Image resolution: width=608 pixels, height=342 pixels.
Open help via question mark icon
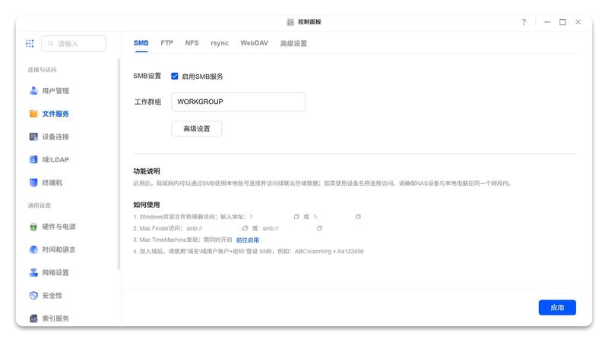pos(524,22)
